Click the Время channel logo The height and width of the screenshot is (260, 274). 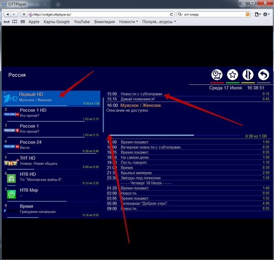pyautogui.click(x=11, y=211)
